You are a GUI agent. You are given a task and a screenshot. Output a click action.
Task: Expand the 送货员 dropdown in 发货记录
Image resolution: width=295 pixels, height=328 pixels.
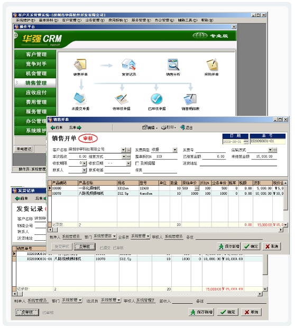pyautogui.click(x=119, y=300)
